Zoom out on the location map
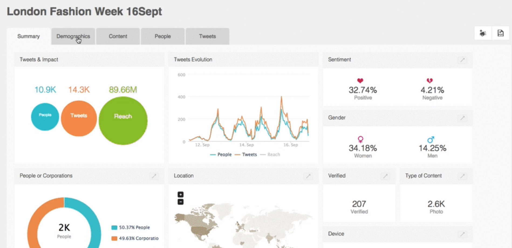Image resolution: width=512 pixels, height=248 pixels. click(x=180, y=202)
